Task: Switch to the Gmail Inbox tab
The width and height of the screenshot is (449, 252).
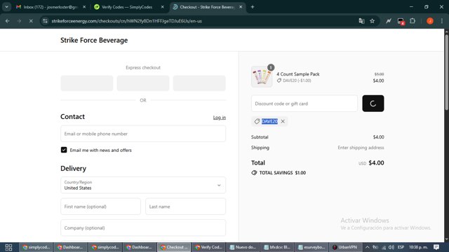Action: (x=51, y=7)
